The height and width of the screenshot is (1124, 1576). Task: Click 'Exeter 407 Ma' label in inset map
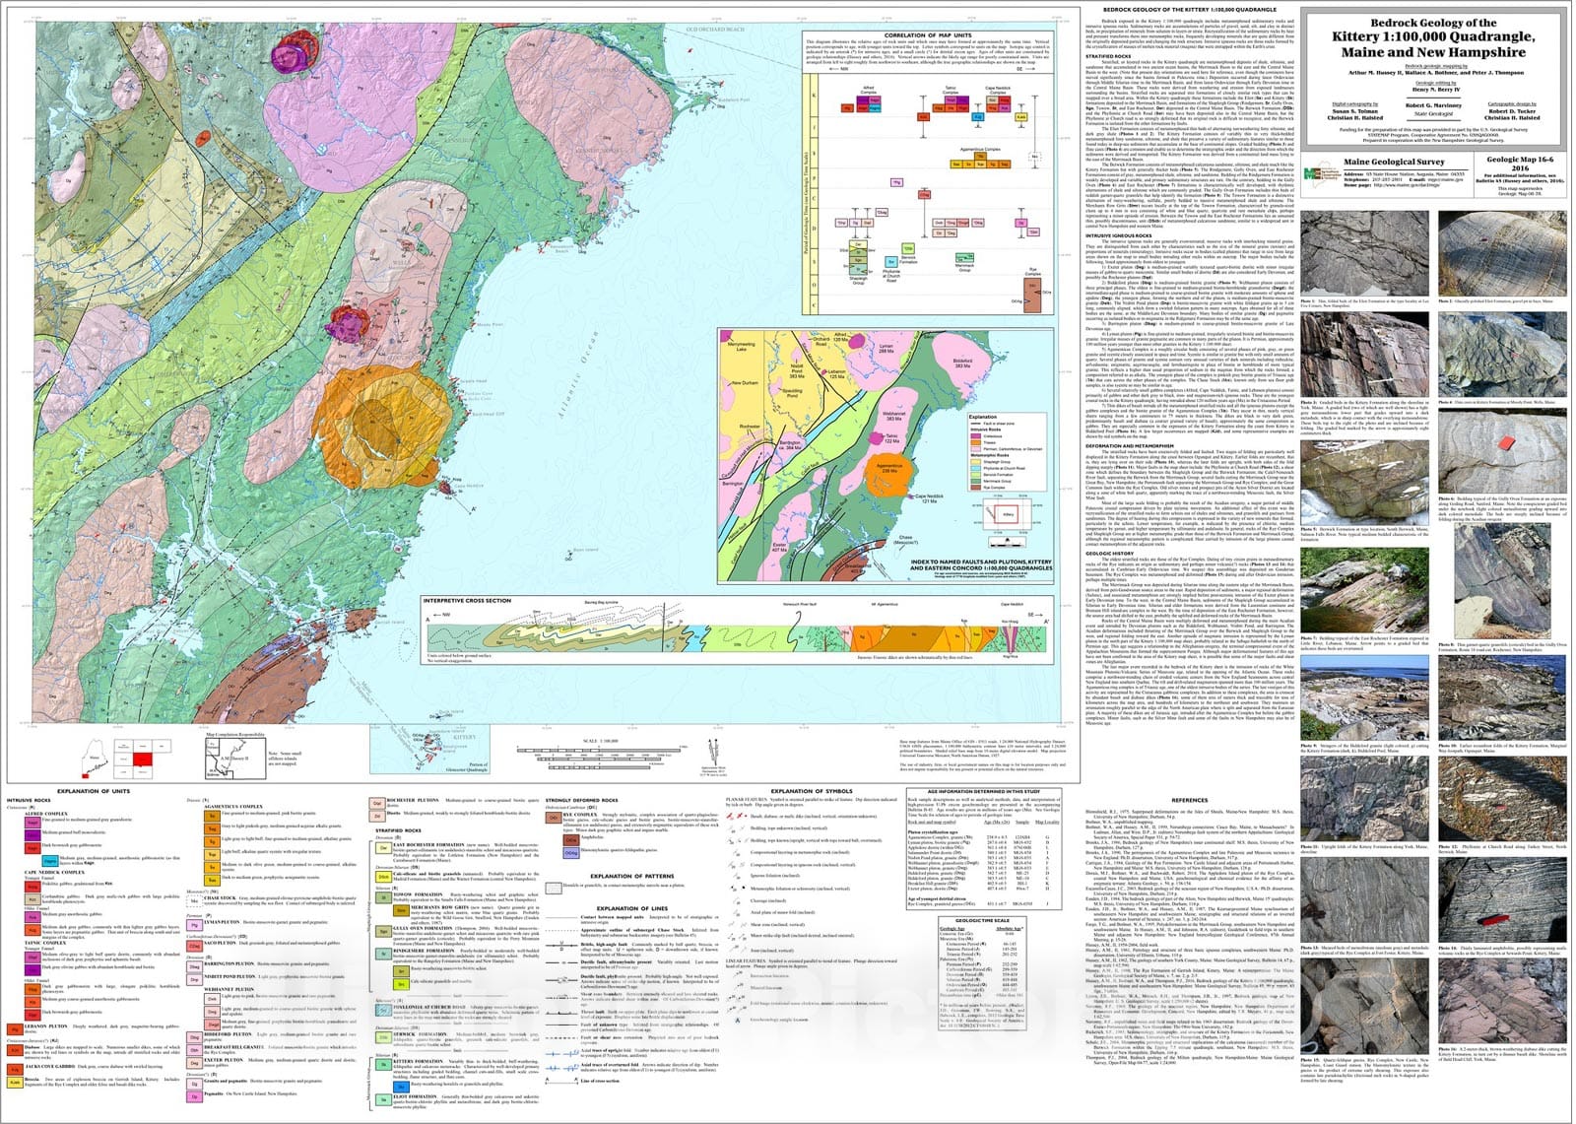point(779,547)
